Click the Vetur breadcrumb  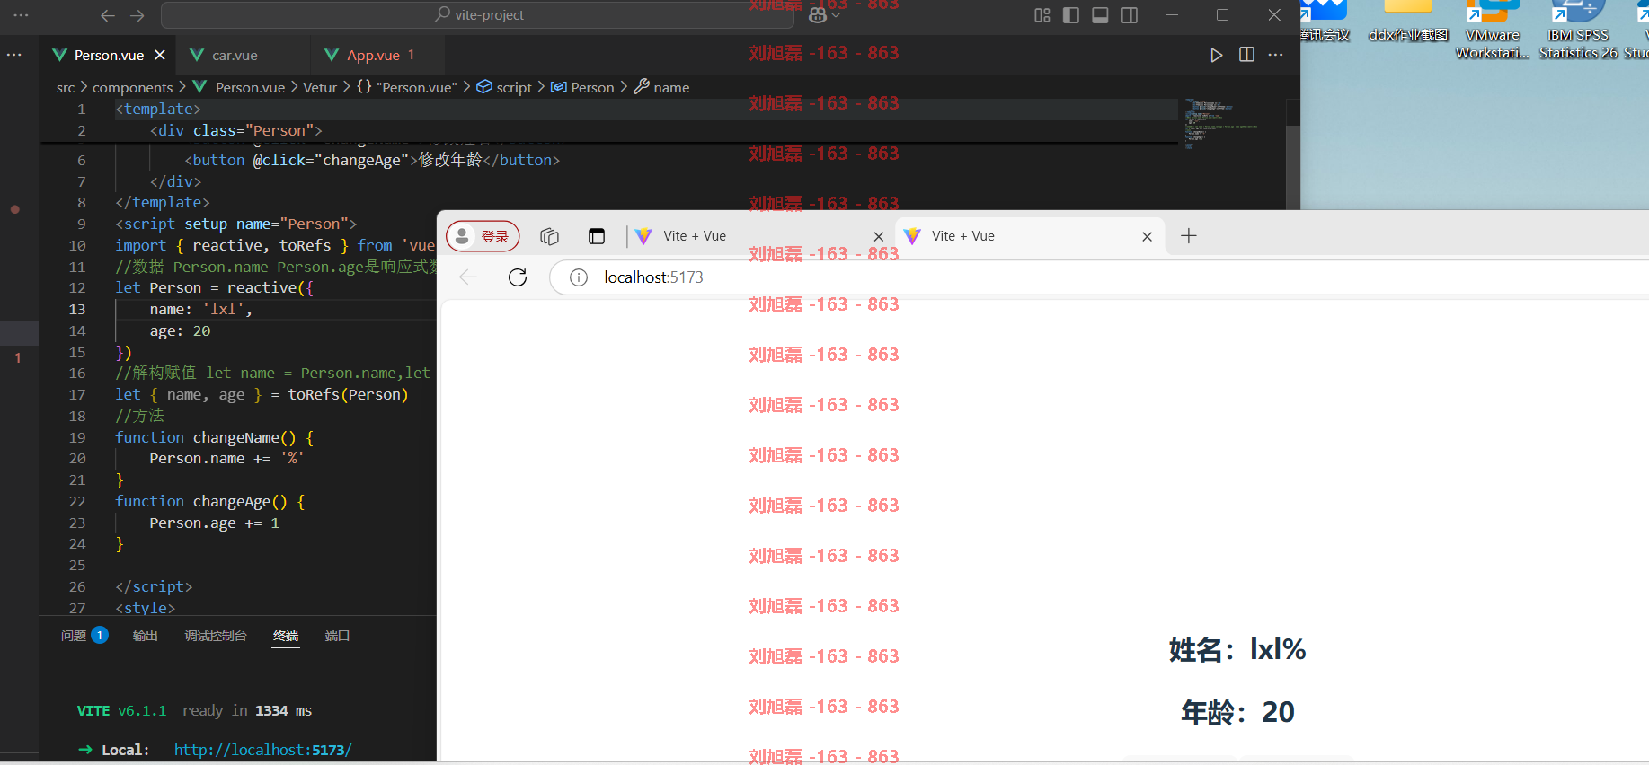click(320, 87)
